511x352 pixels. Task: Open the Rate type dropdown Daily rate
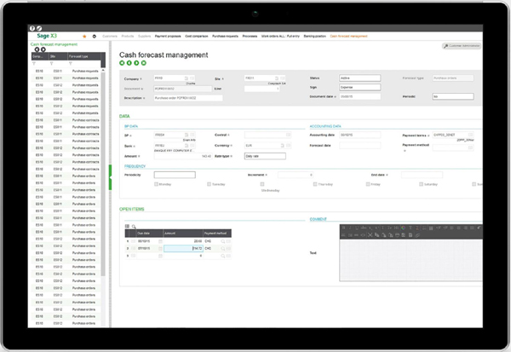[x=265, y=156]
